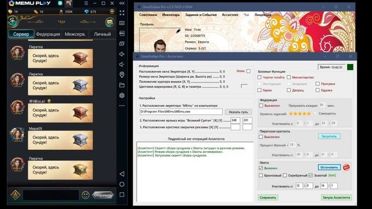
Task: Open MEmu hamburger menu icon
Action: pyautogui.click(x=86, y=3)
